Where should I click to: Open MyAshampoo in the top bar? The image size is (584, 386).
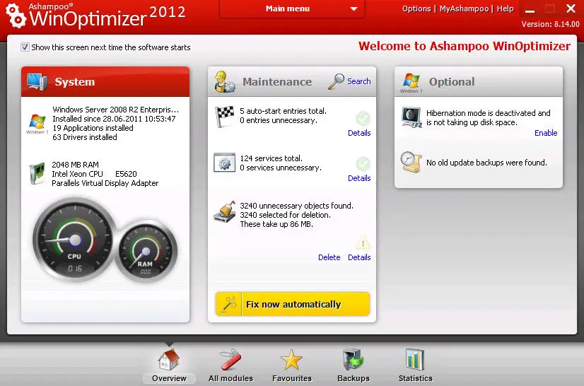point(464,8)
